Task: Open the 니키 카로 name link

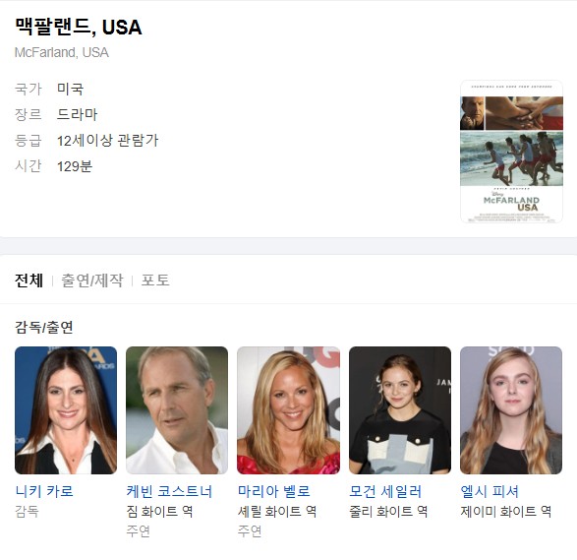Action: (x=44, y=491)
